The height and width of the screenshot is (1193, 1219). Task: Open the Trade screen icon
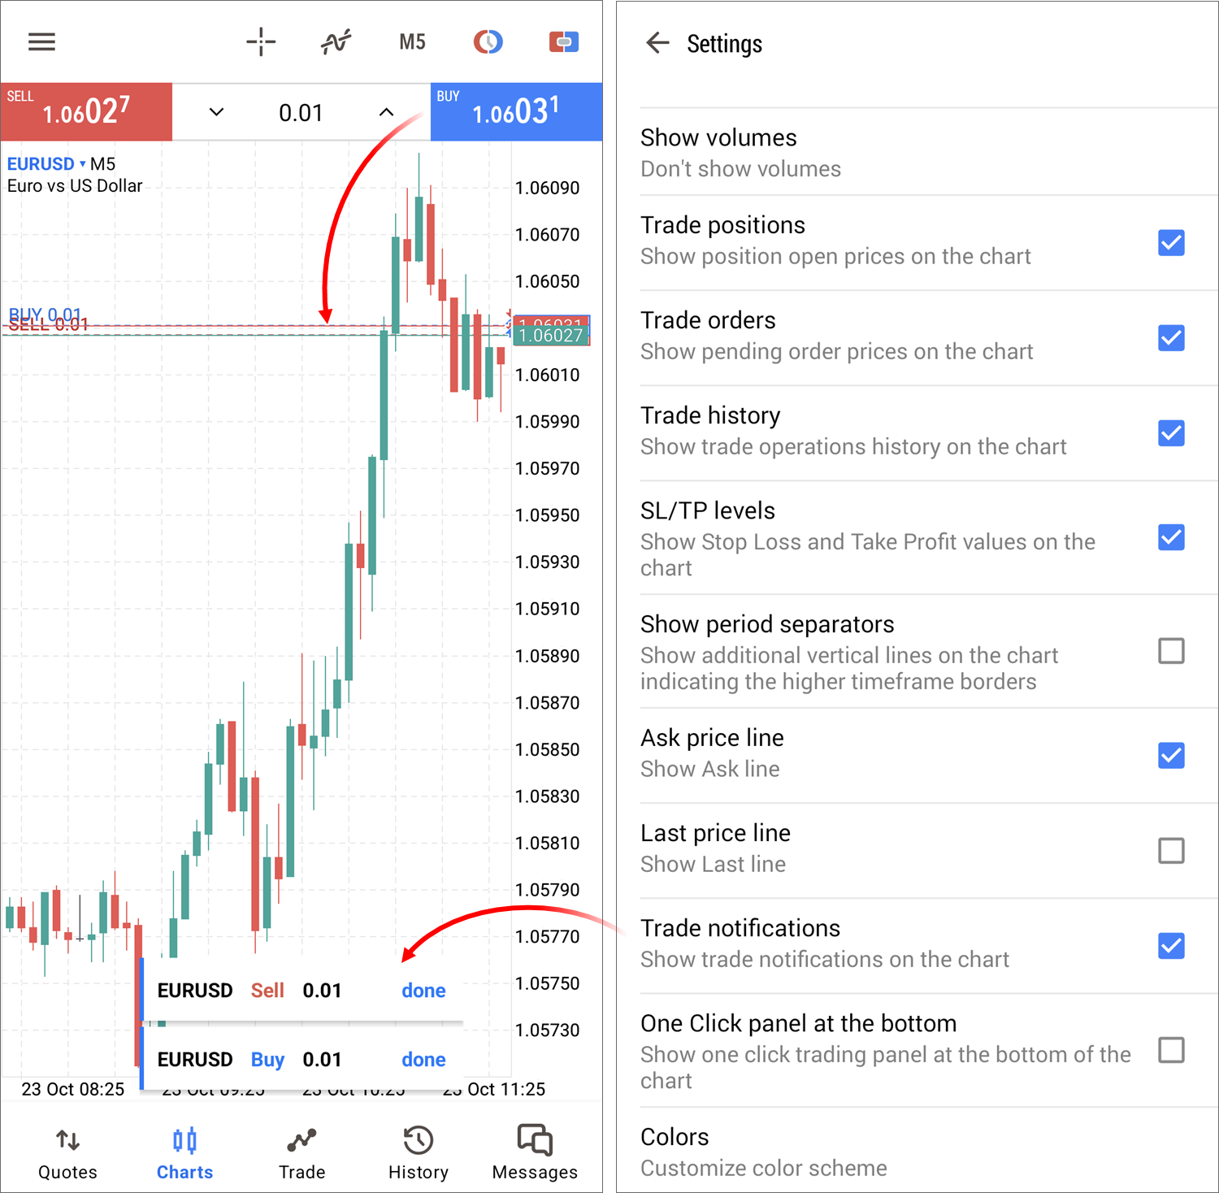point(301,1150)
